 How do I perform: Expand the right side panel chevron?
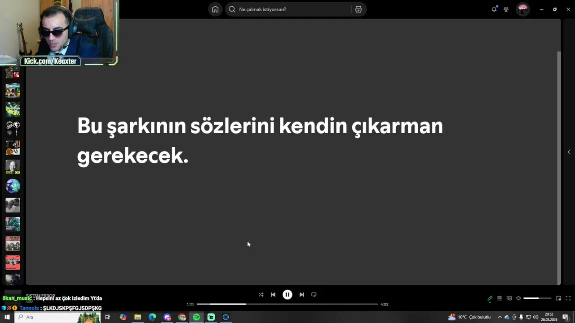tap(569, 152)
